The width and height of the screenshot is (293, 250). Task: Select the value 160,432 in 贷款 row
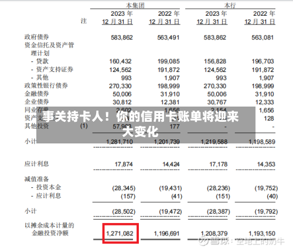point(120,61)
